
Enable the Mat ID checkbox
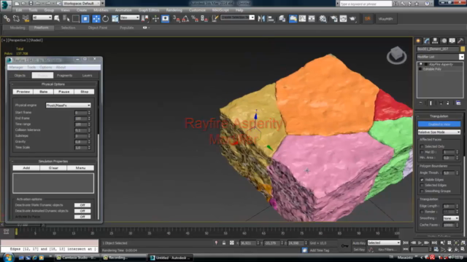tap(422, 152)
